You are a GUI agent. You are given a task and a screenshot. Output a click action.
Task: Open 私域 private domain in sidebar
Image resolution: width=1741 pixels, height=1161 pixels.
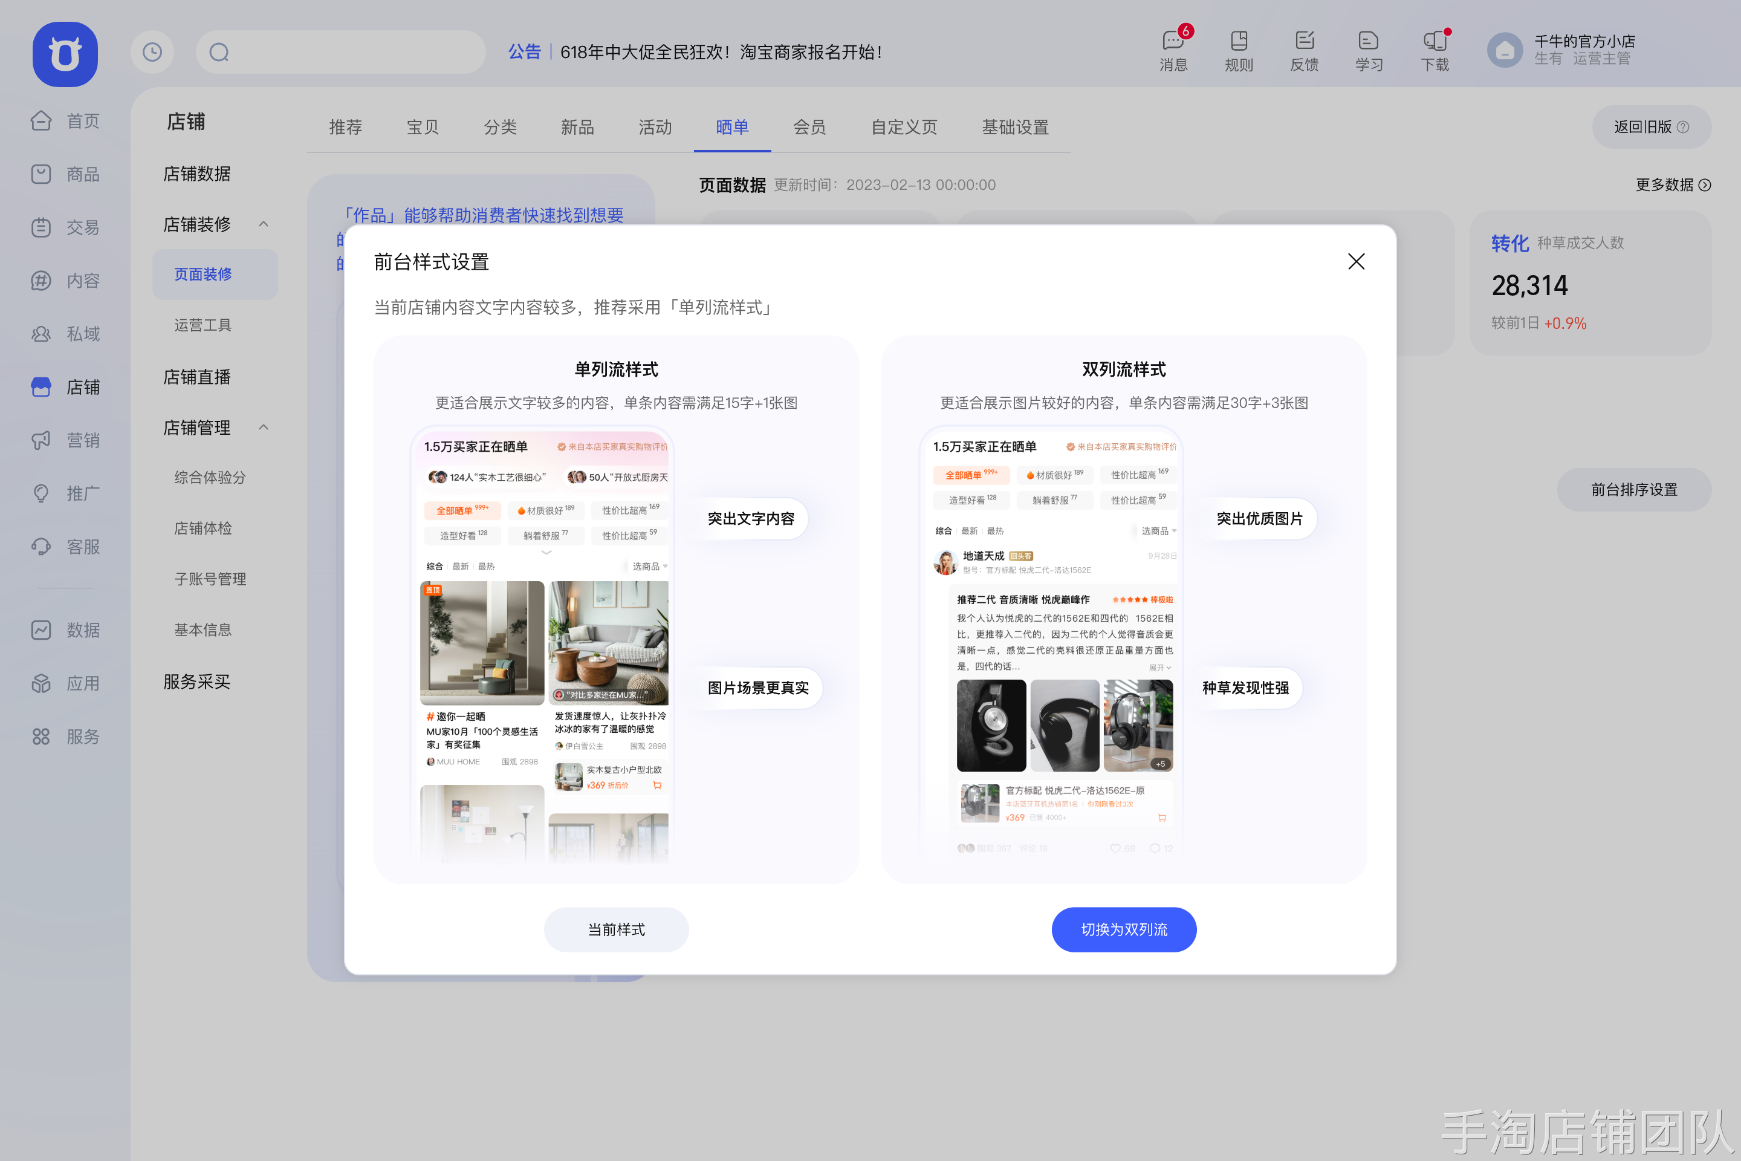pos(65,334)
